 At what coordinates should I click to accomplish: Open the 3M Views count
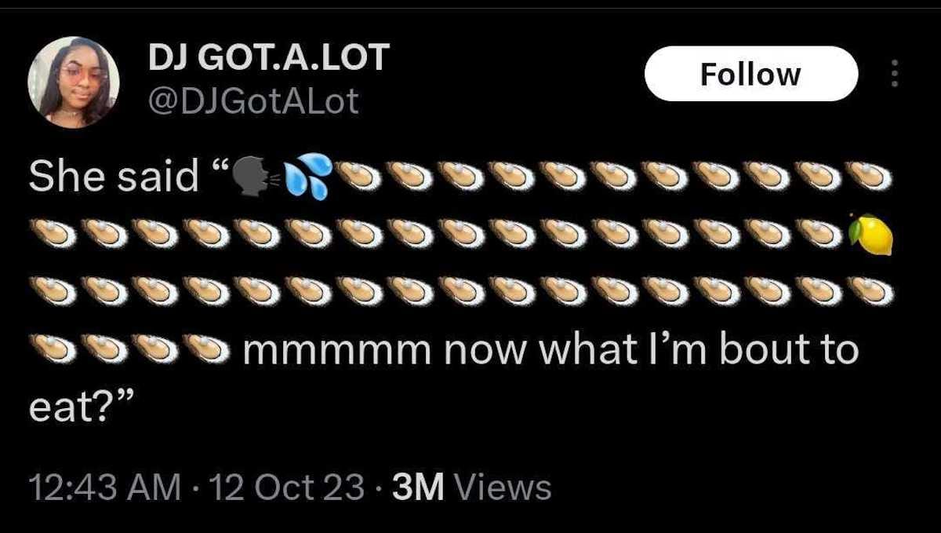coord(472,487)
